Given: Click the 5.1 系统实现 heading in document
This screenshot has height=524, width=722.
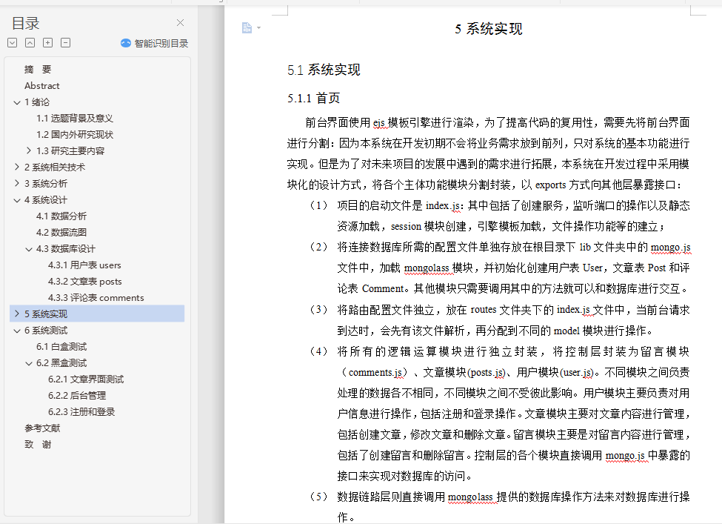Looking at the screenshot, I should pyautogui.click(x=324, y=70).
